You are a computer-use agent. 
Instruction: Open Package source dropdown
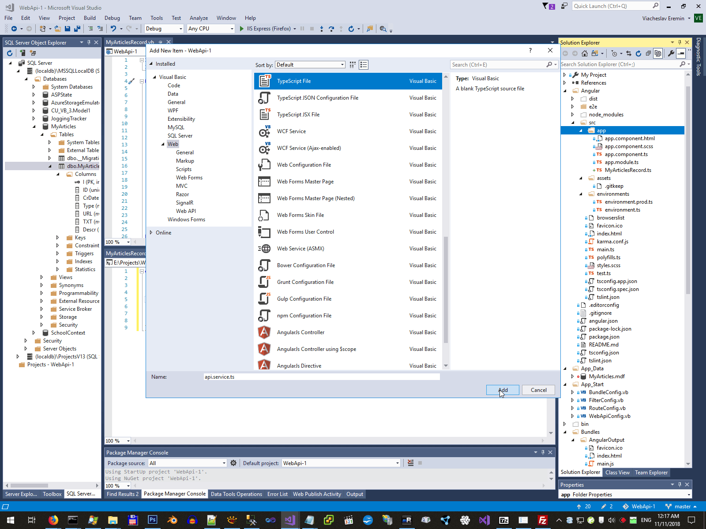(188, 463)
